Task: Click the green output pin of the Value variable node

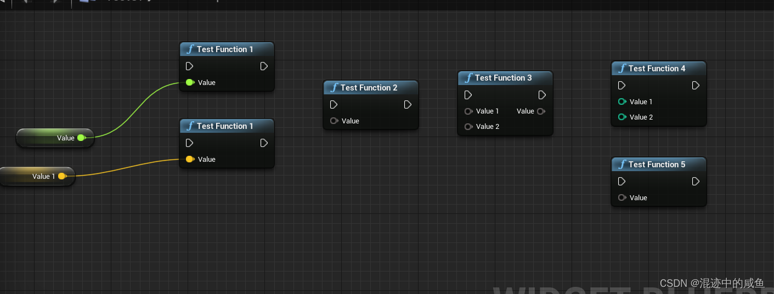Action: 81,138
